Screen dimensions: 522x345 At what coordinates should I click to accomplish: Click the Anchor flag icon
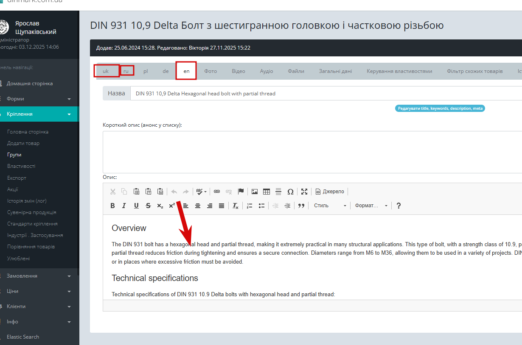pos(241,192)
